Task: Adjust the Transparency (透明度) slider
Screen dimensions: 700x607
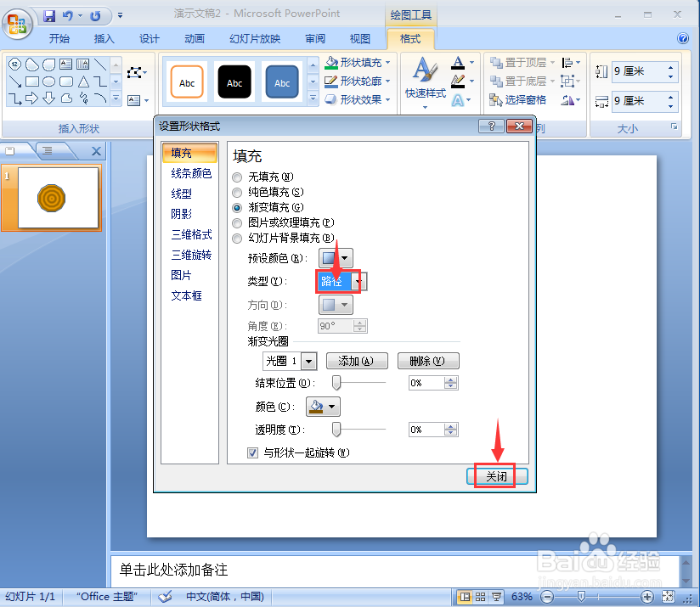Action: point(336,430)
